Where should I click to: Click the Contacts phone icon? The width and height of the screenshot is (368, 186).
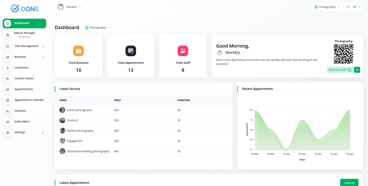click(7, 111)
